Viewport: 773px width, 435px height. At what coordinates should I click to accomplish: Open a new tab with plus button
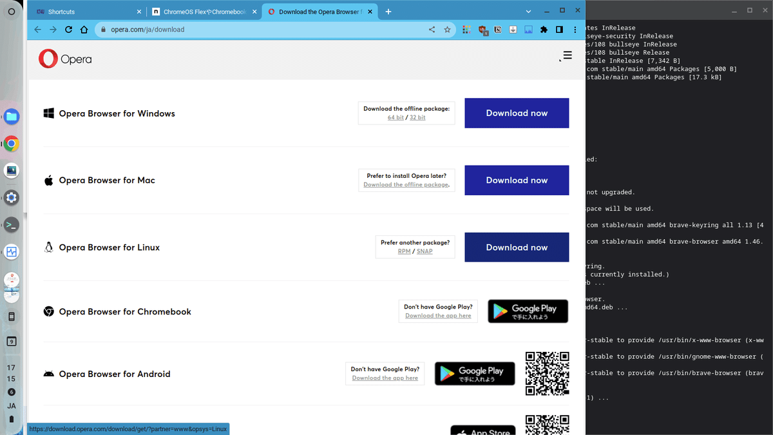click(x=388, y=12)
